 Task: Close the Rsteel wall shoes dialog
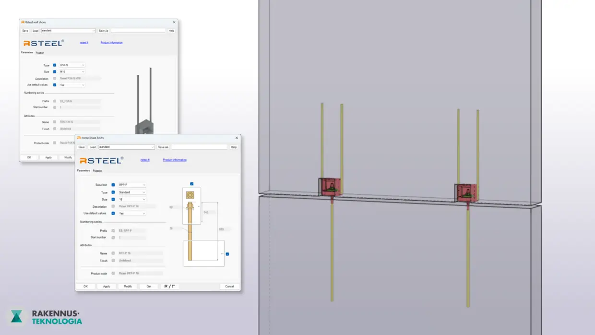(x=174, y=23)
